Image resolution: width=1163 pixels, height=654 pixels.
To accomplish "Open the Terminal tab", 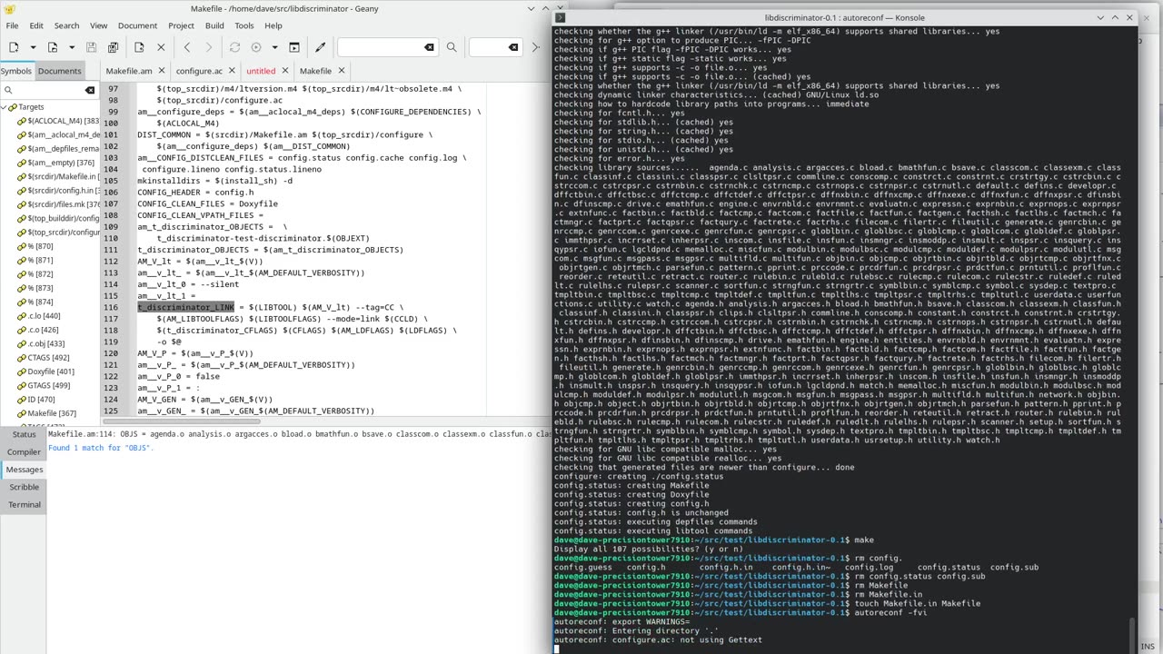I will [x=24, y=504].
